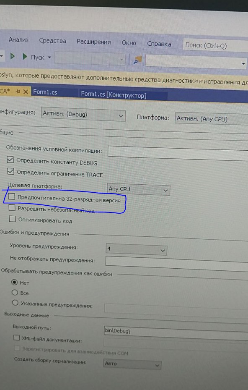Click the Roslyn analyzers info bar message
248x390 pixels.
[124, 79]
